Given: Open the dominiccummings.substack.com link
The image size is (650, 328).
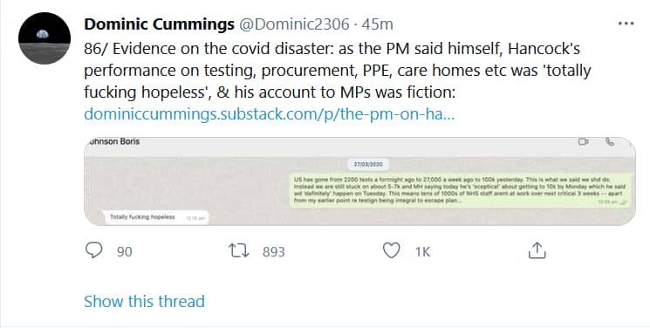Looking at the screenshot, I should coord(269,113).
